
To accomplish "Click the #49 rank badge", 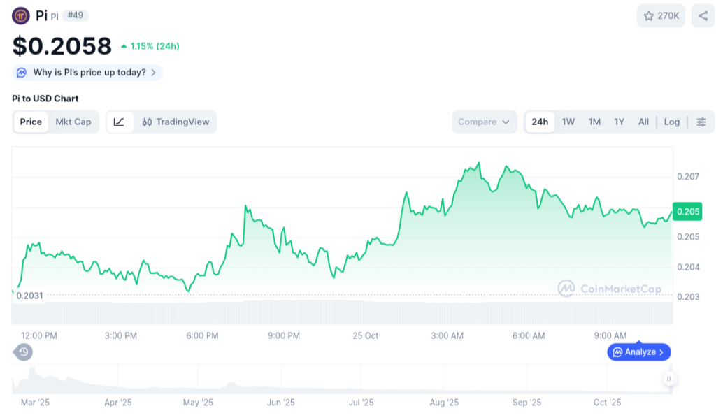I will [75, 15].
